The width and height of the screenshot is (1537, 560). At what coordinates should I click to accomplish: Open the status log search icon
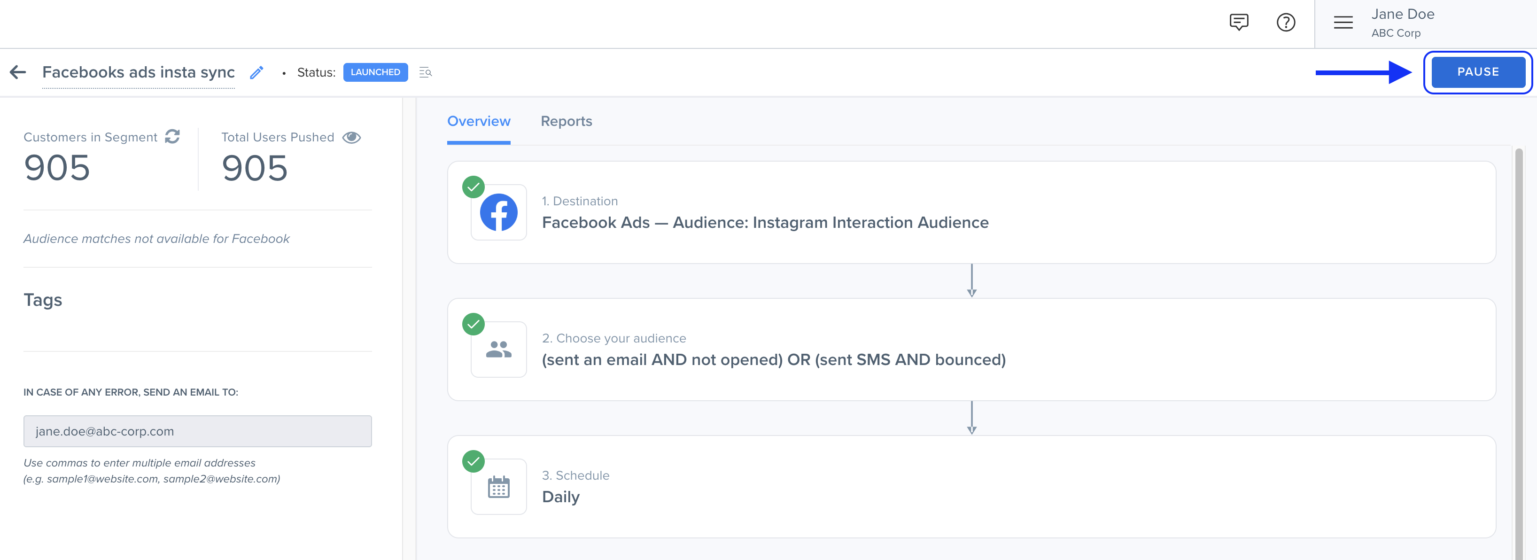click(426, 72)
